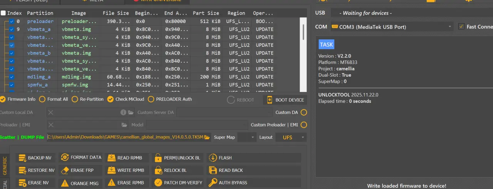Enable the Custom Preloader | EMI toggle
Screen dimensions: 493x189
[x=304, y=125]
